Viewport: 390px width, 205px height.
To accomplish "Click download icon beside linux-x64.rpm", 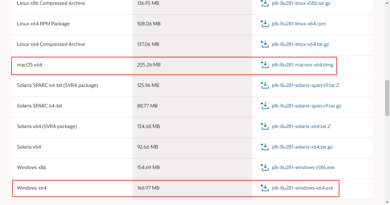I will point(265,24).
